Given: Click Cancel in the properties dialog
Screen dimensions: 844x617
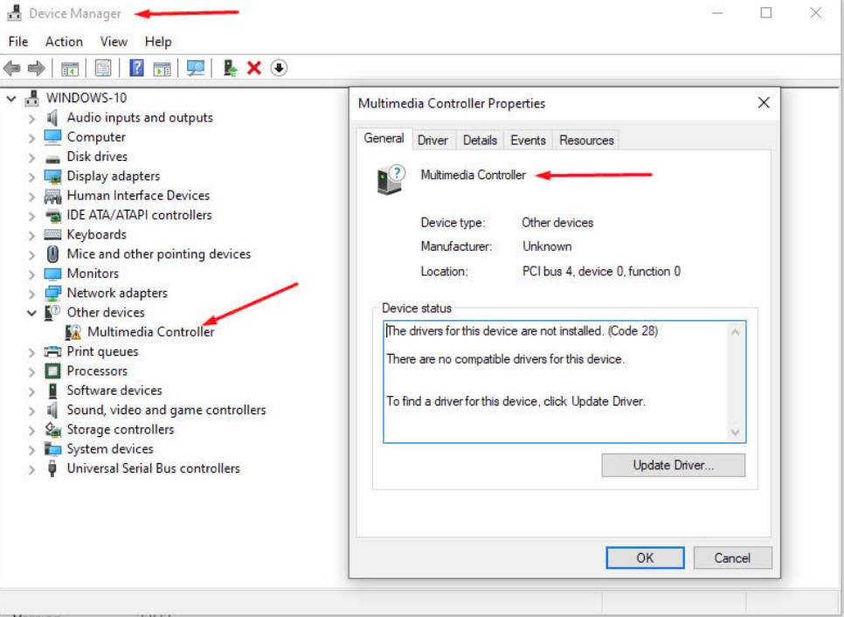Looking at the screenshot, I should pyautogui.click(x=732, y=558).
